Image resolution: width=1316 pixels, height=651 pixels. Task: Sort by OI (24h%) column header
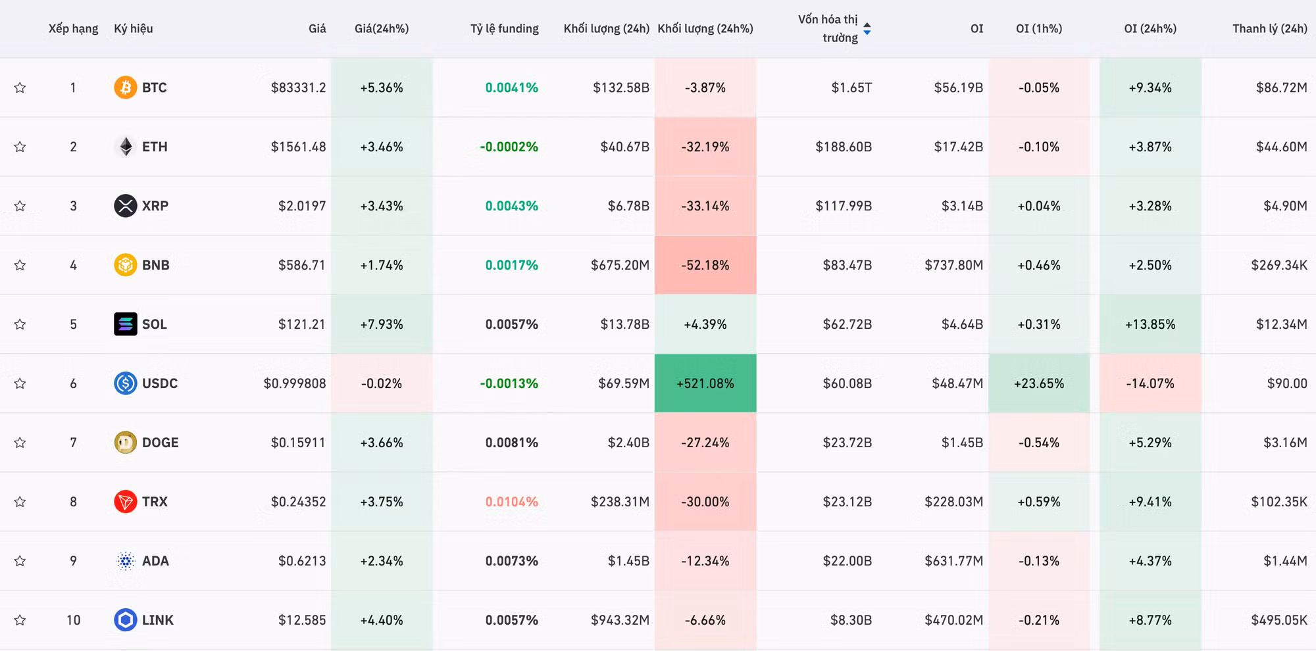point(1150,28)
